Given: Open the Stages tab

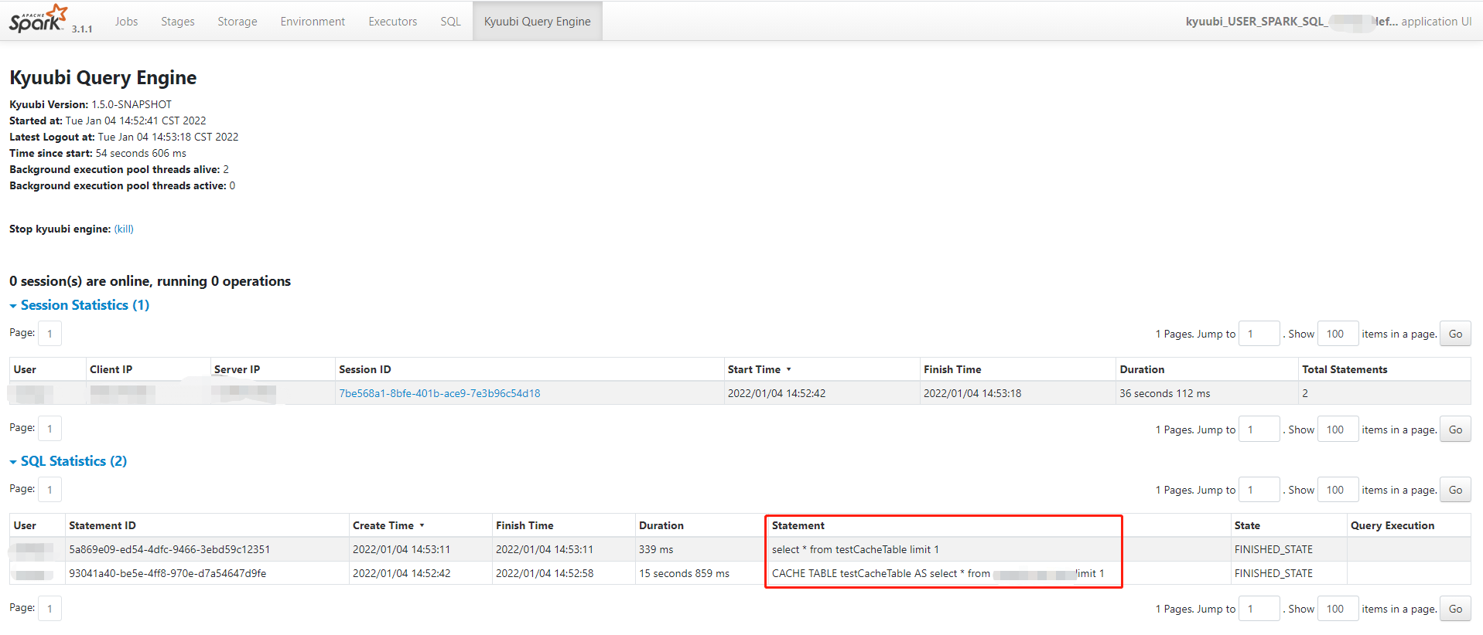Looking at the screenshot, I should coord(178,22).
